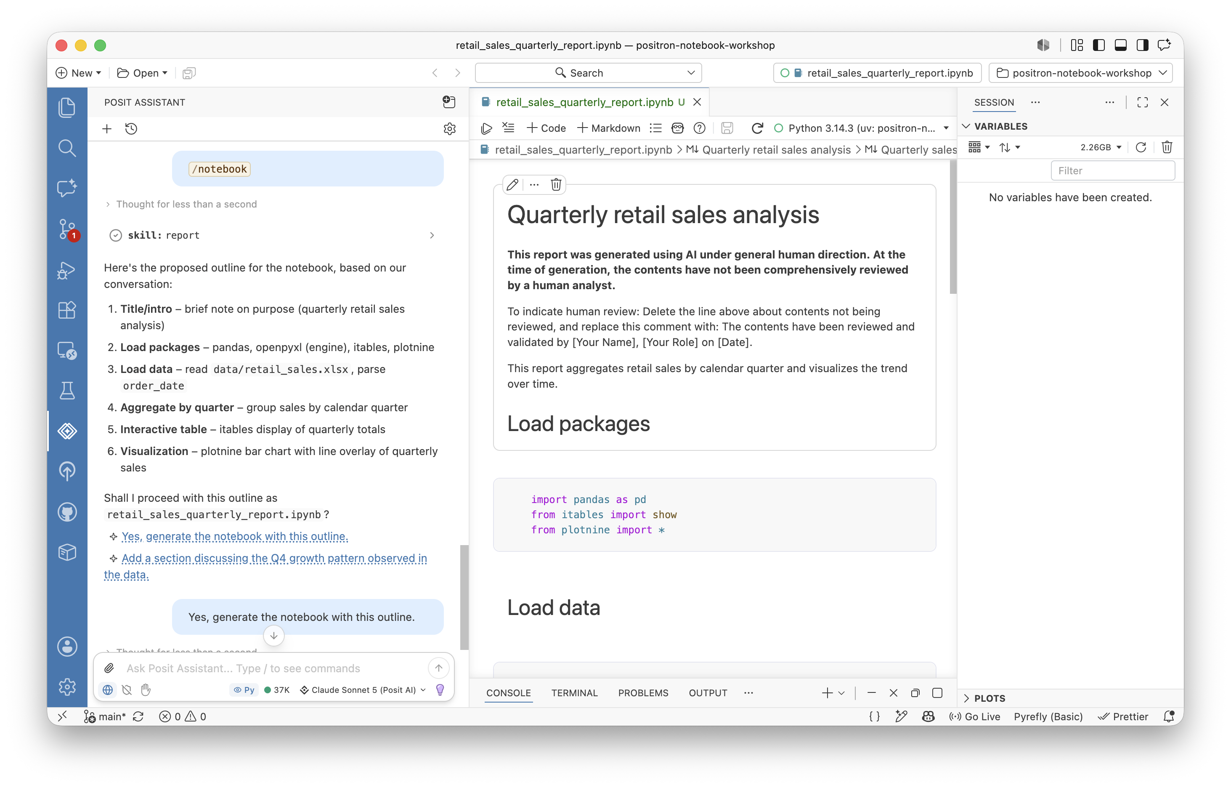Refresh the variables list
The width and height of the screenshot is (1231, 788).
click(1141, 147)
